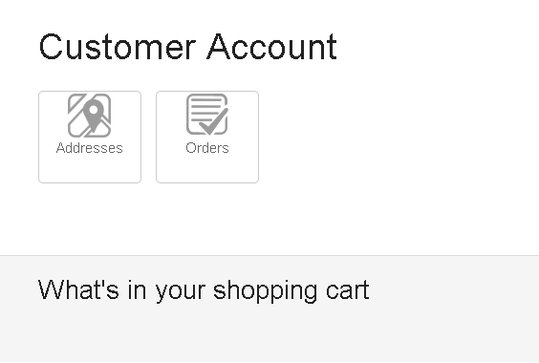Click the Addresses card border area

coord(90,138)
